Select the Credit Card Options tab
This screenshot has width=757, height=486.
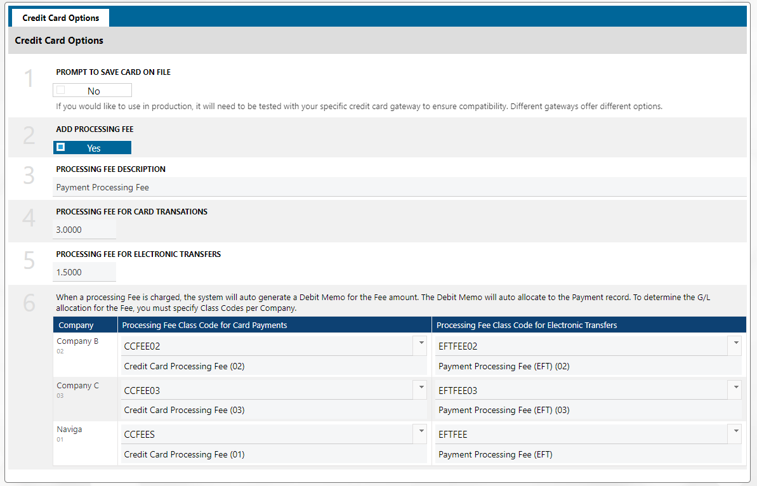coord(61,18)
